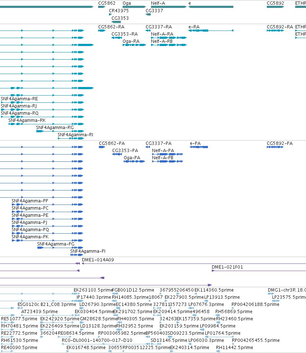Click the SNF4Agamma-PI protein label
Screen dimensions: 306x353
click(x=88, y=251)
